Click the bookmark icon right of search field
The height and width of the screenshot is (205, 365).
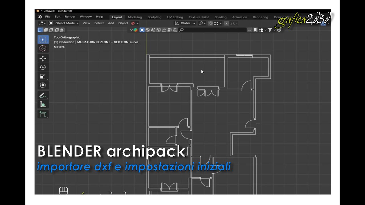coord(255,30)
